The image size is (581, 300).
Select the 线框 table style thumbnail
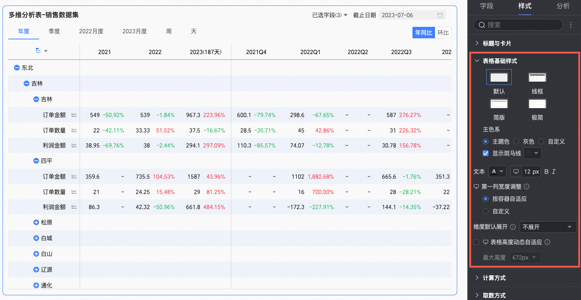(x=537, y=77)
